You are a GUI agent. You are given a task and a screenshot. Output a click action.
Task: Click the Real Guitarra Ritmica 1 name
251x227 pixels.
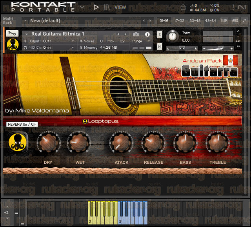pyautogui.click(x=58, y=34)
